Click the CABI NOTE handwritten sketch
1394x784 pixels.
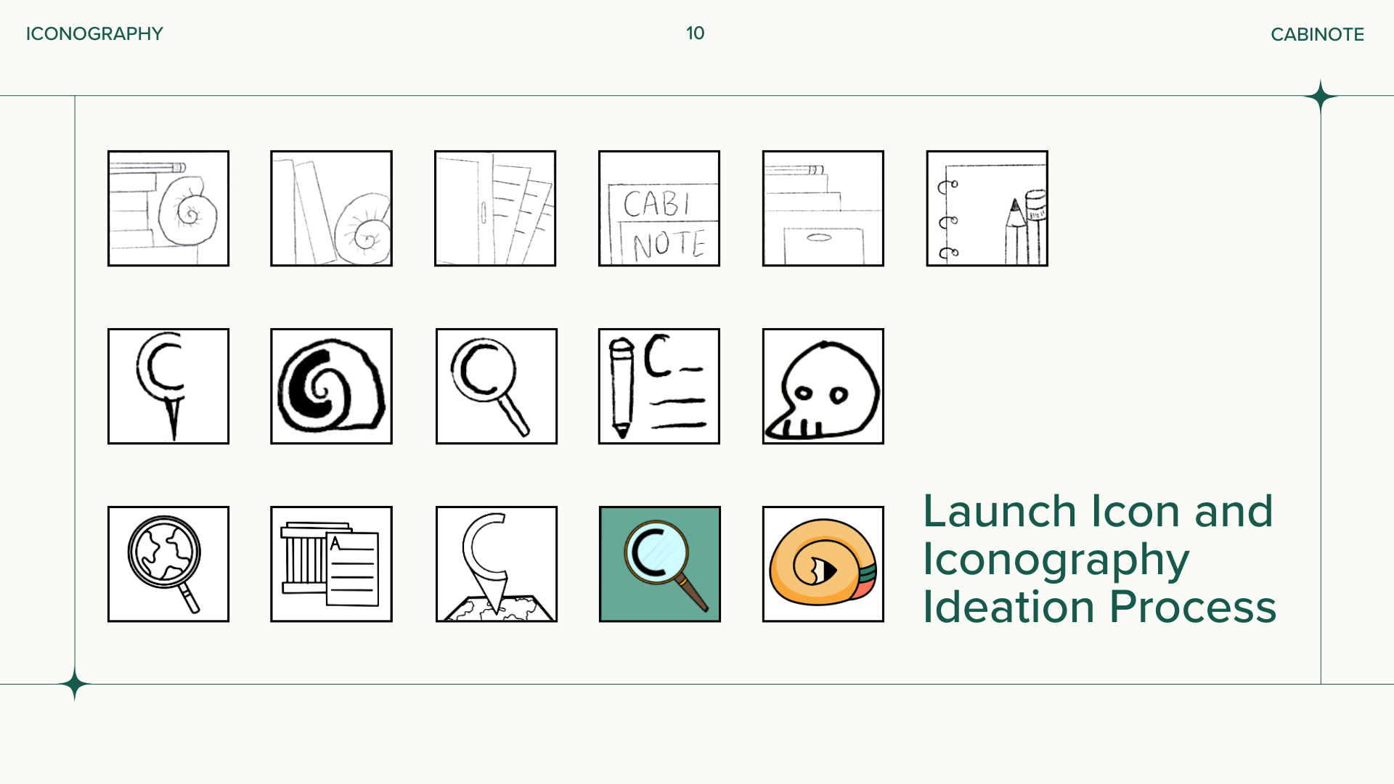point(659,208)
